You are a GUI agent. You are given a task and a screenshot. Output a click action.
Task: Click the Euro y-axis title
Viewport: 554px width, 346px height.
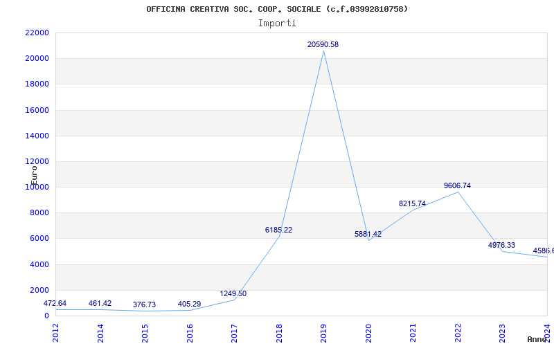(34, 175)
